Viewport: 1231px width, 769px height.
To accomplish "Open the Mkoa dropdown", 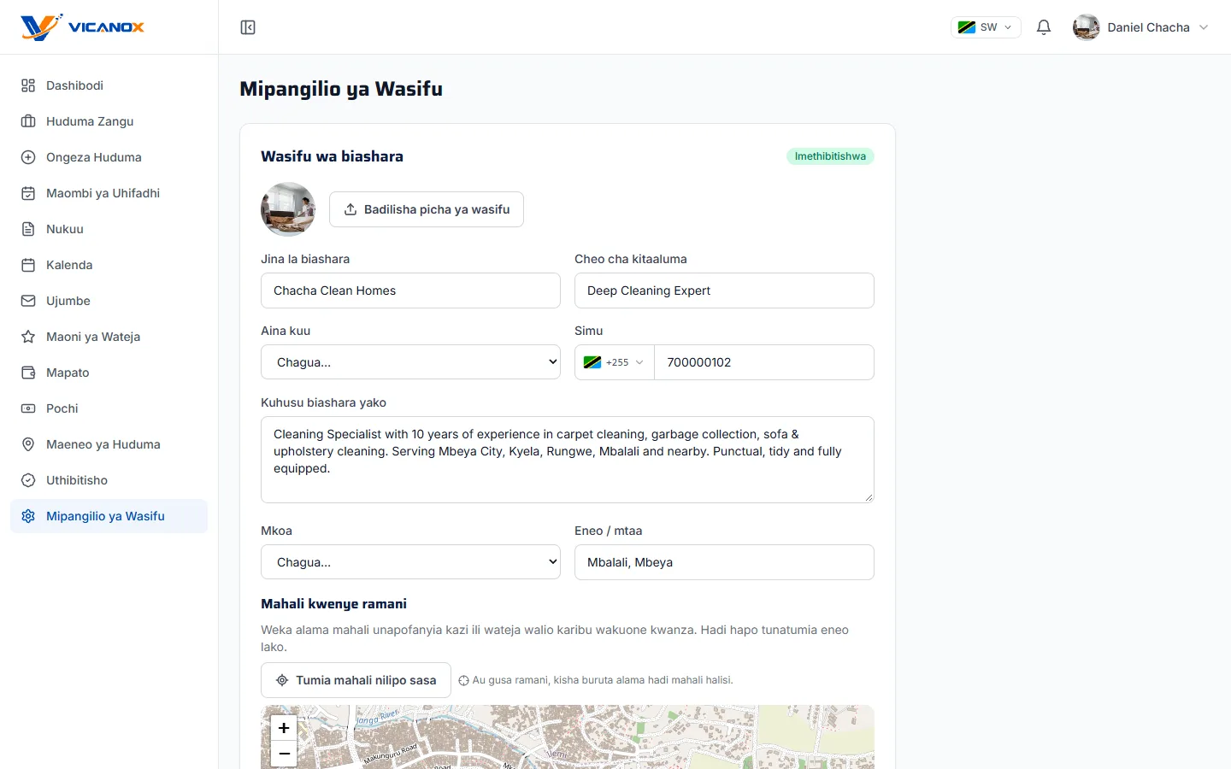I will tap(410, 562).
